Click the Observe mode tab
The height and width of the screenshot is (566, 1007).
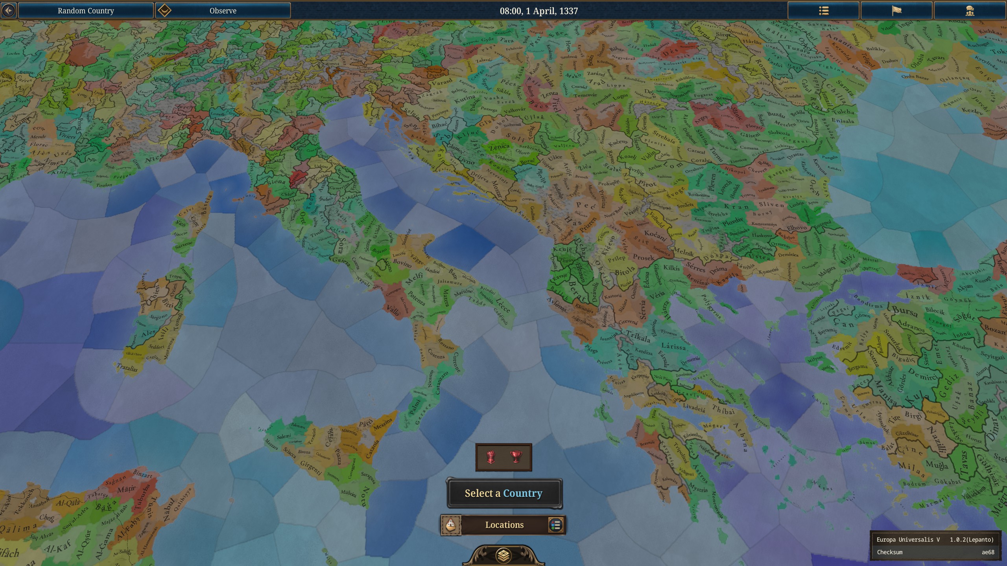click(x=223, y=11)
